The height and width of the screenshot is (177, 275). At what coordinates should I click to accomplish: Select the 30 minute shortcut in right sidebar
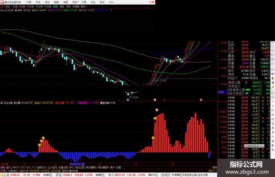[273, 115]
